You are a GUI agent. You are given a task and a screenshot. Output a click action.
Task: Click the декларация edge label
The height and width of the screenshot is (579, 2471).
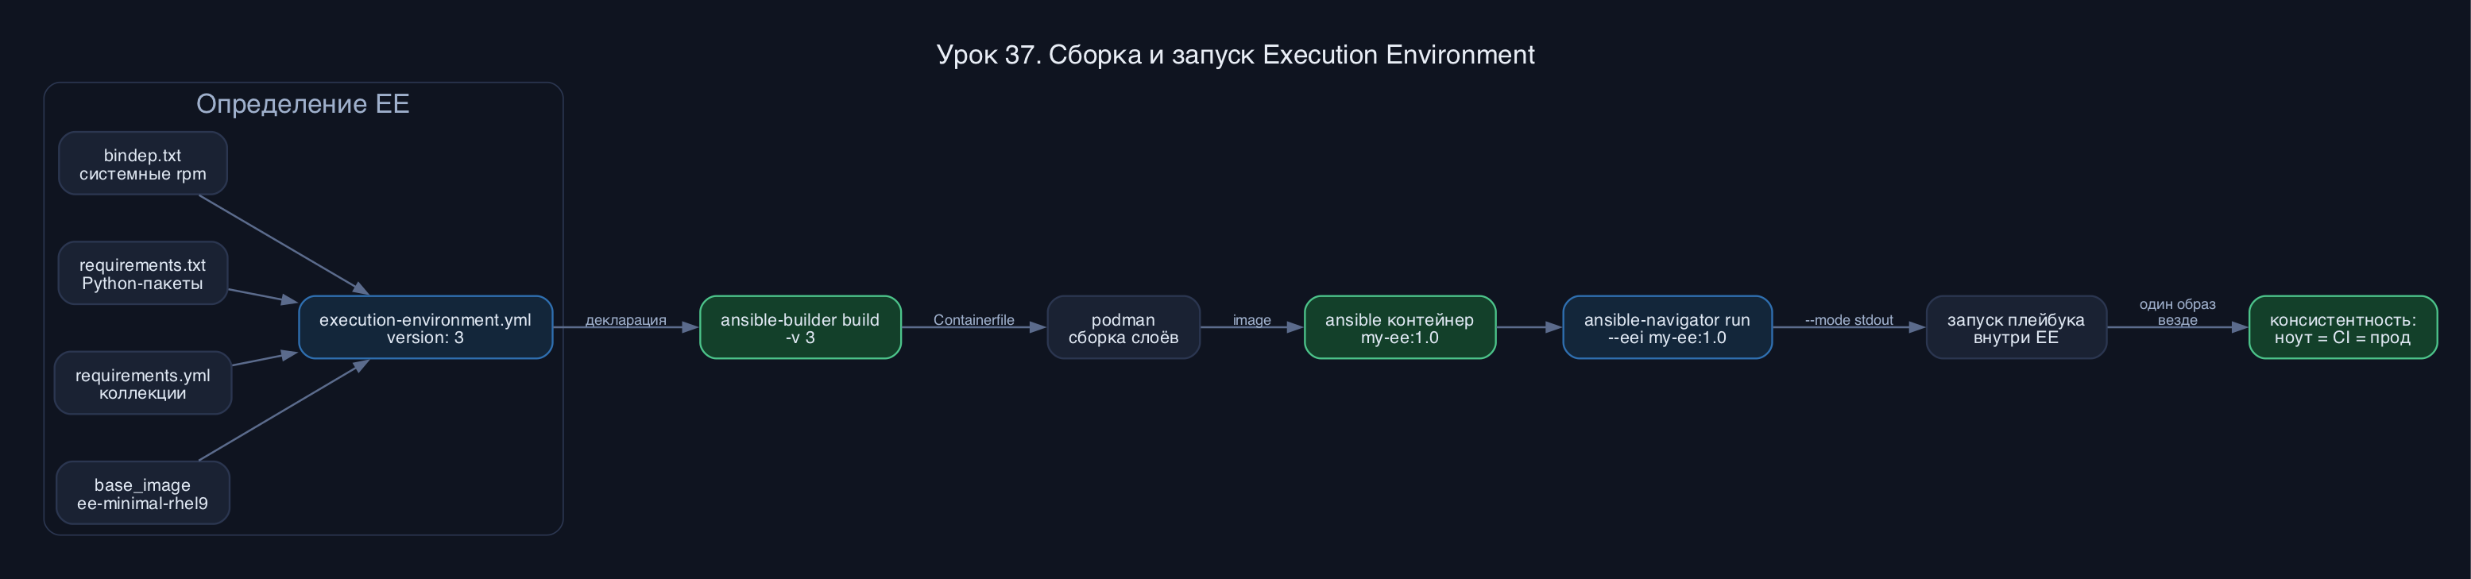(625, 320)
